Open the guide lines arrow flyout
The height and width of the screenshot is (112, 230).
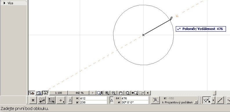(213, 100)
